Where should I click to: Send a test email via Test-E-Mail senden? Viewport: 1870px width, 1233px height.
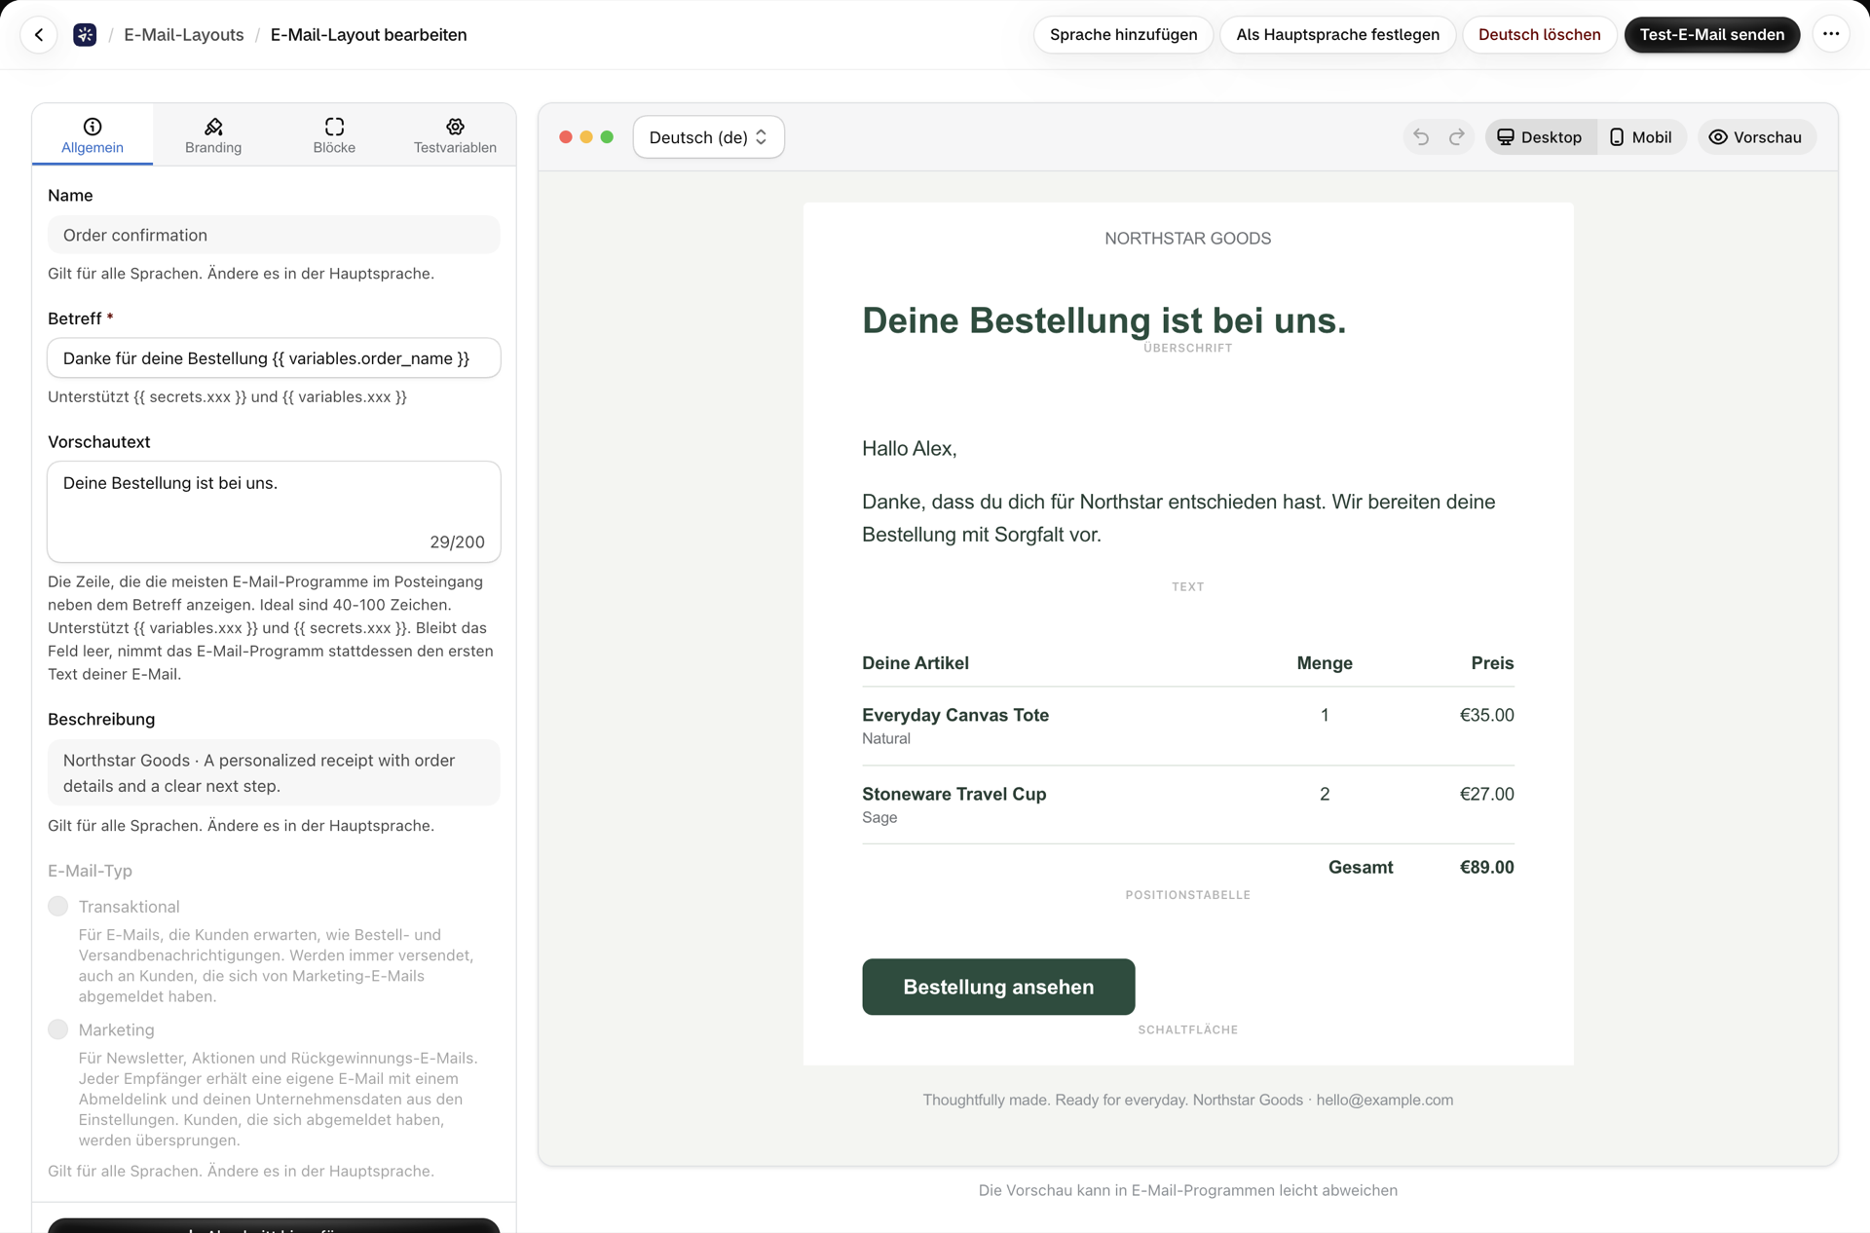(1711, 35)
